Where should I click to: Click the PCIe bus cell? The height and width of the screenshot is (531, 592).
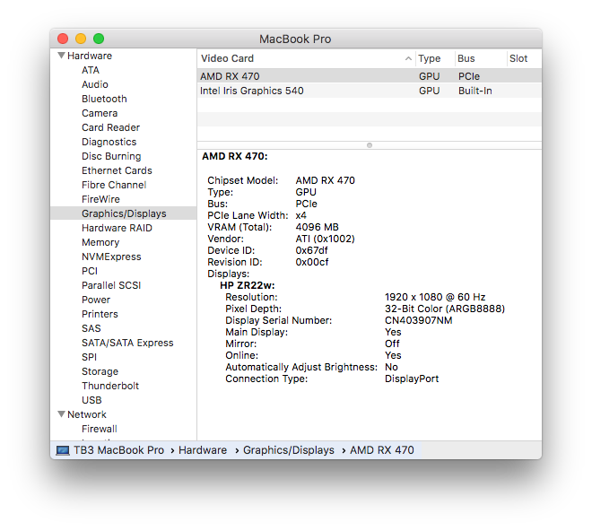point(469,76)
